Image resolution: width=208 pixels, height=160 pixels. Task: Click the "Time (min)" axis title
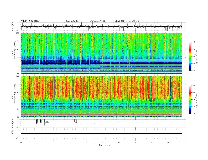point(105,145)
